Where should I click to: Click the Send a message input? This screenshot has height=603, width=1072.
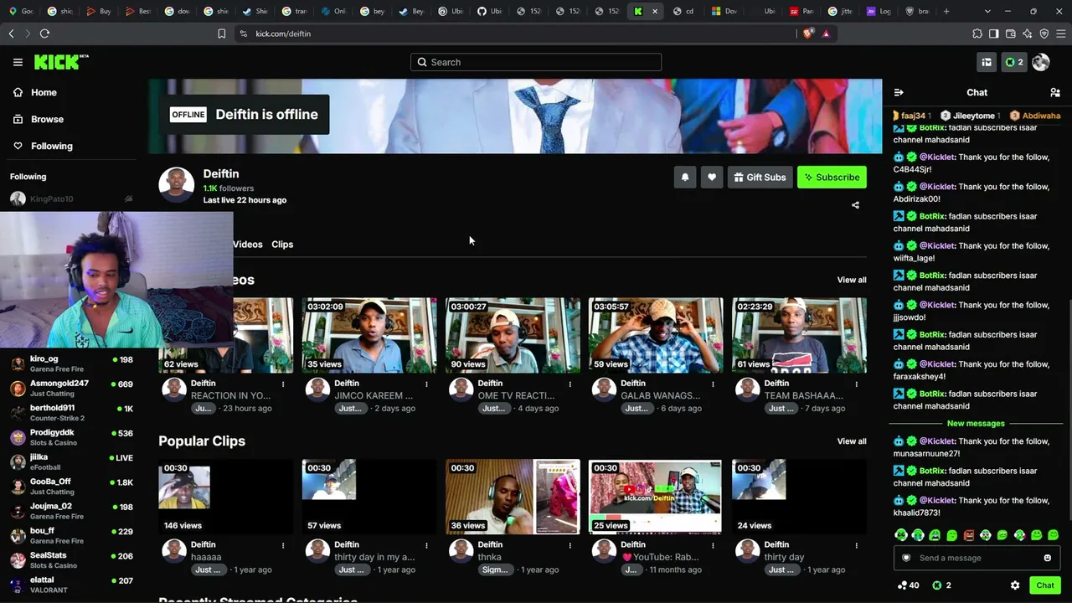(977, 558)
